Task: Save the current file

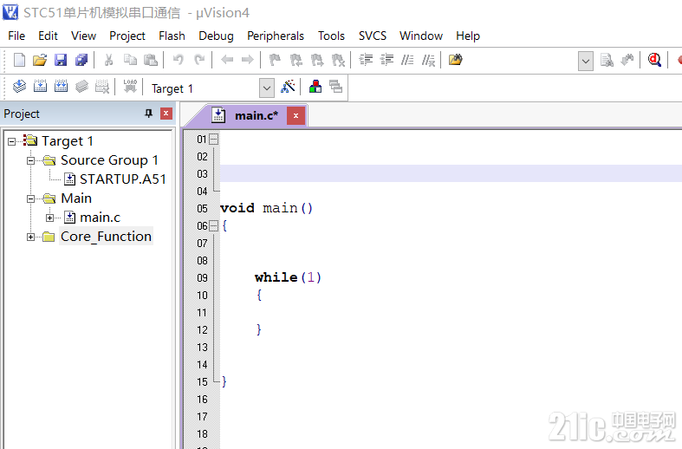Action: (x=61, y=60)
